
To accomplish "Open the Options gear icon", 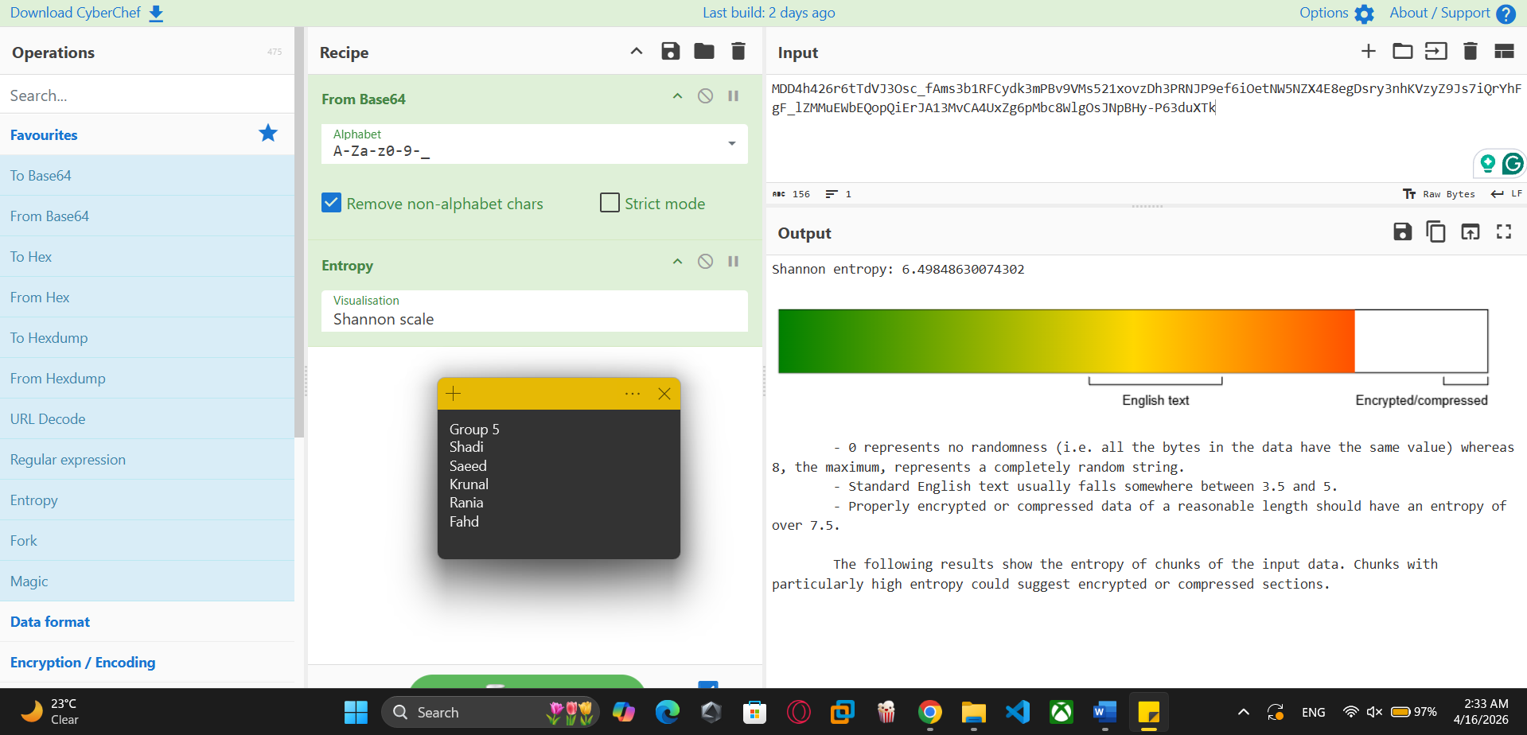I will [1364, 14].
